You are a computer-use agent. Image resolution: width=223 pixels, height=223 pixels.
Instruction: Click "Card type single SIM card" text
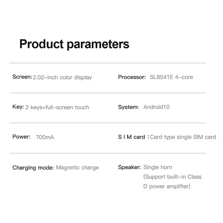[183, 137]
